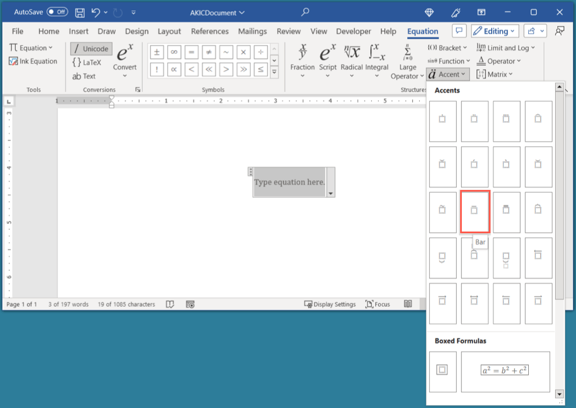The width and height of the screenshot is (576, 408).
Task: Choose LaTeX conversion format
Action: [87, 62]
